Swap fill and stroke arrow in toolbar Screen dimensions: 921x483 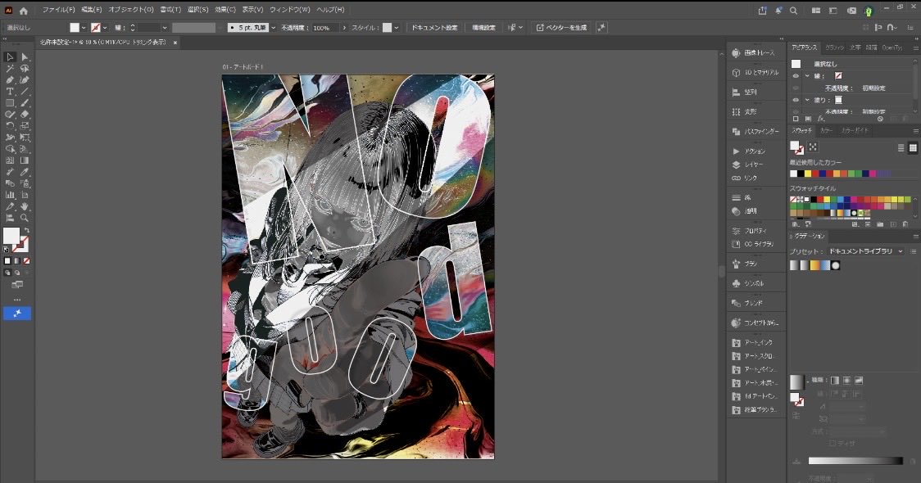click(26, 230)
